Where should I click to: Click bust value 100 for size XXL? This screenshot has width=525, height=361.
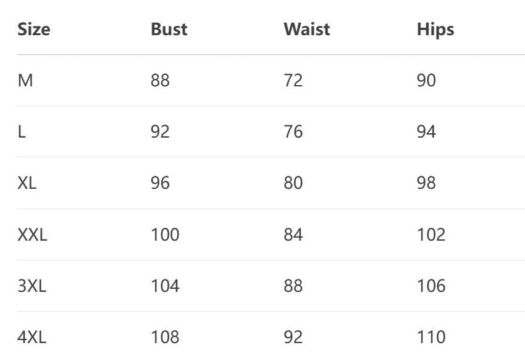(165, 234)
